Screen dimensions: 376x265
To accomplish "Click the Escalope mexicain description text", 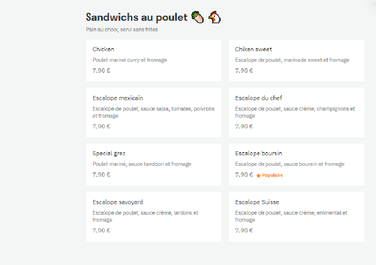I will click(x=153, y=112).
